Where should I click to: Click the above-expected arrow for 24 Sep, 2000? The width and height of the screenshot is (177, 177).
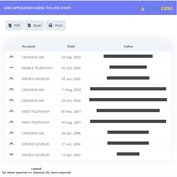[x=11, y=57]
